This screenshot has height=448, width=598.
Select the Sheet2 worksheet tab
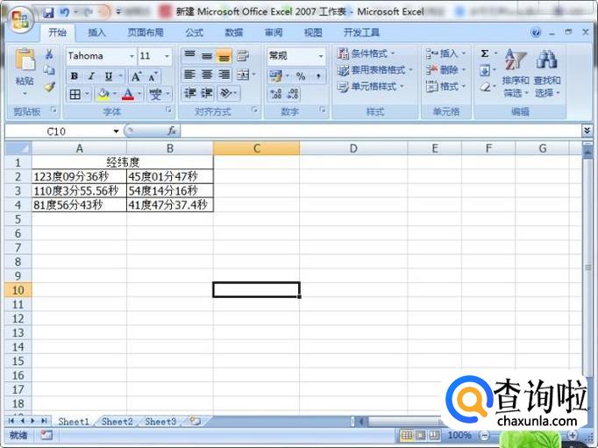pos(117,422)
